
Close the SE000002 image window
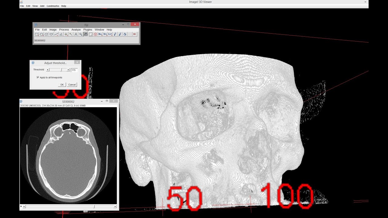point(114,101)
